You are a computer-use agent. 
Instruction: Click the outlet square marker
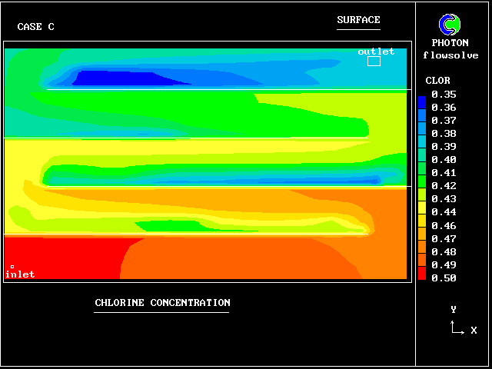pos(374,61)
